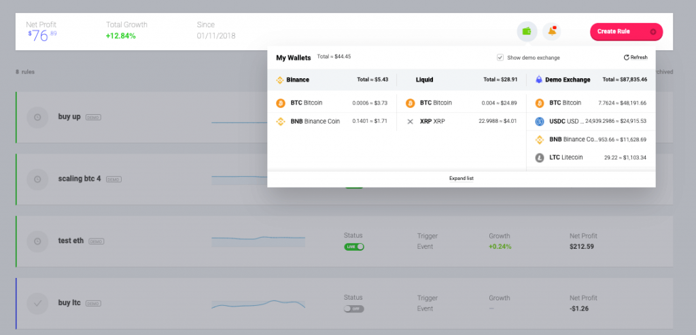Open the test eth rule
Image resolution: width=696 pixels, height=335 pixels.
click(x=71, y=241)
